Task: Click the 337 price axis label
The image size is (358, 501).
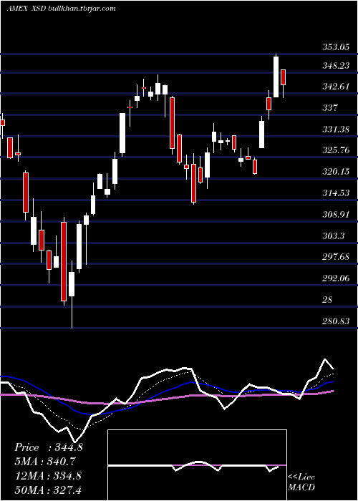Action: pyautogui.click(x=329, y=108)
